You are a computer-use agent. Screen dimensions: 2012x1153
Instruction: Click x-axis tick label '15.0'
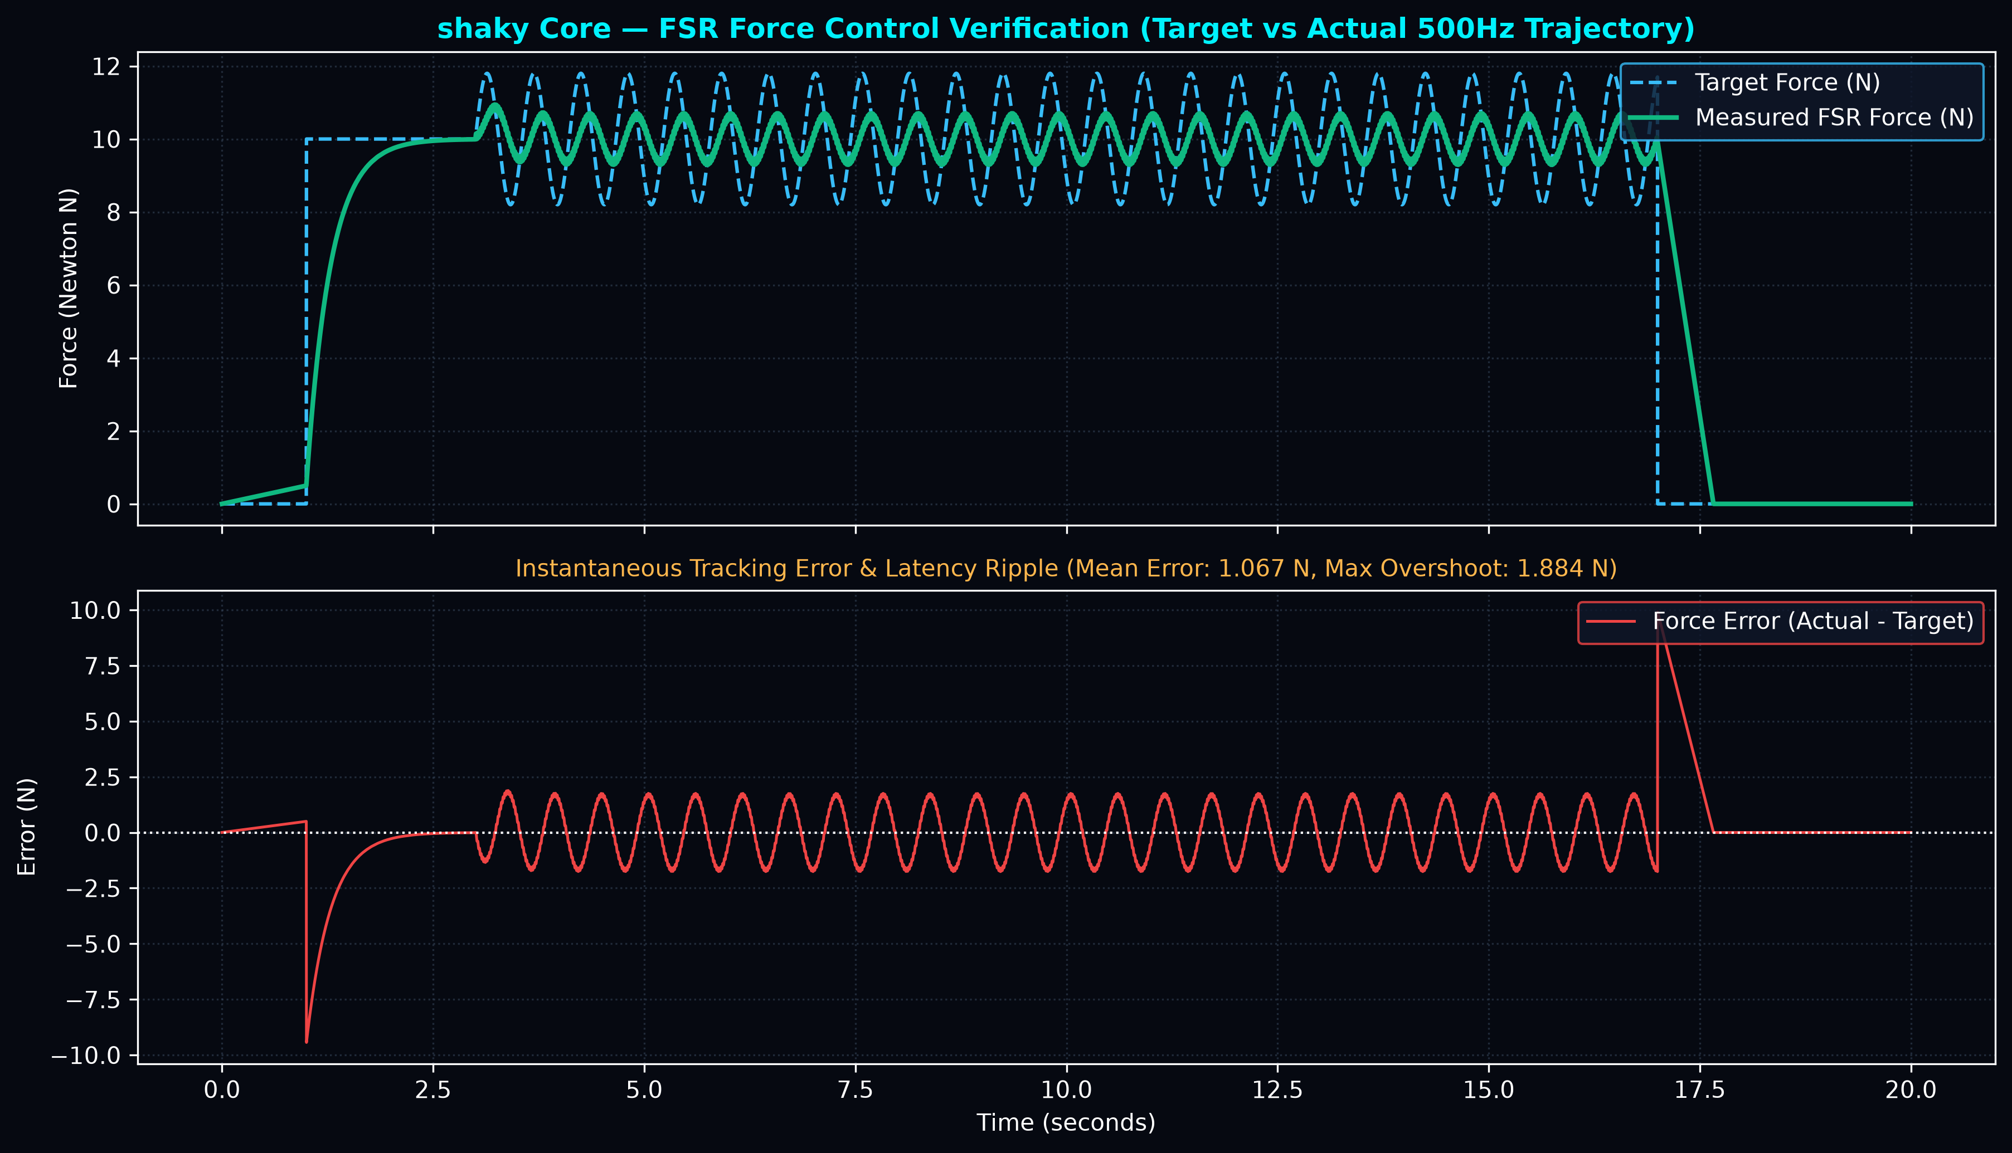tap(1489, 1090)
